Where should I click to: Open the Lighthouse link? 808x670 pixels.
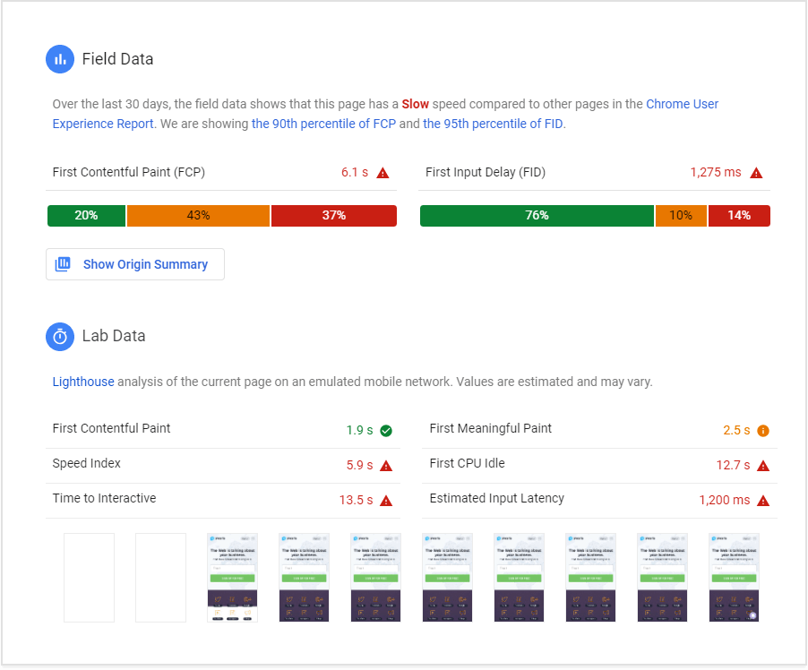[x=82, y=381]
